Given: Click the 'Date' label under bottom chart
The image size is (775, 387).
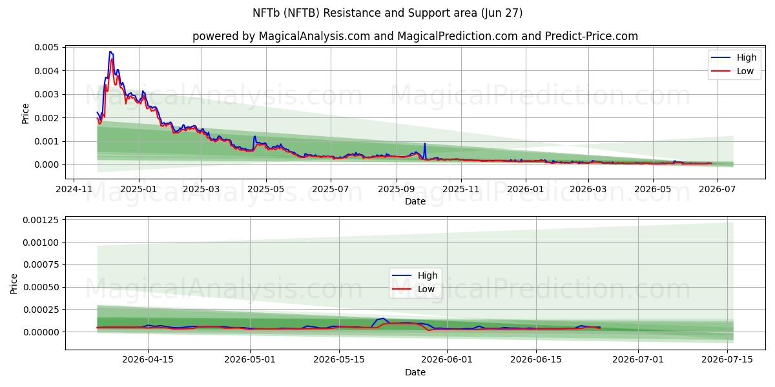Looking at the screenshot, I should pos(415,372).
